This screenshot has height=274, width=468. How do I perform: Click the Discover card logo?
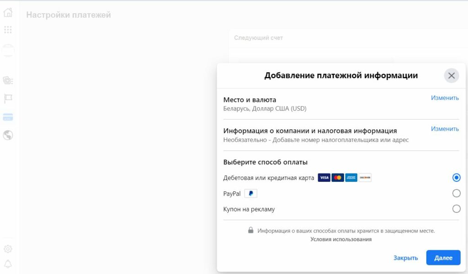(x=365, y=178)
